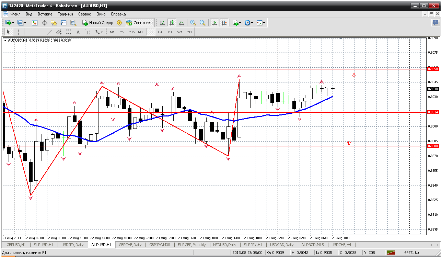Switch to bar chart display
442x257 pixels.
tap(162, 23)
